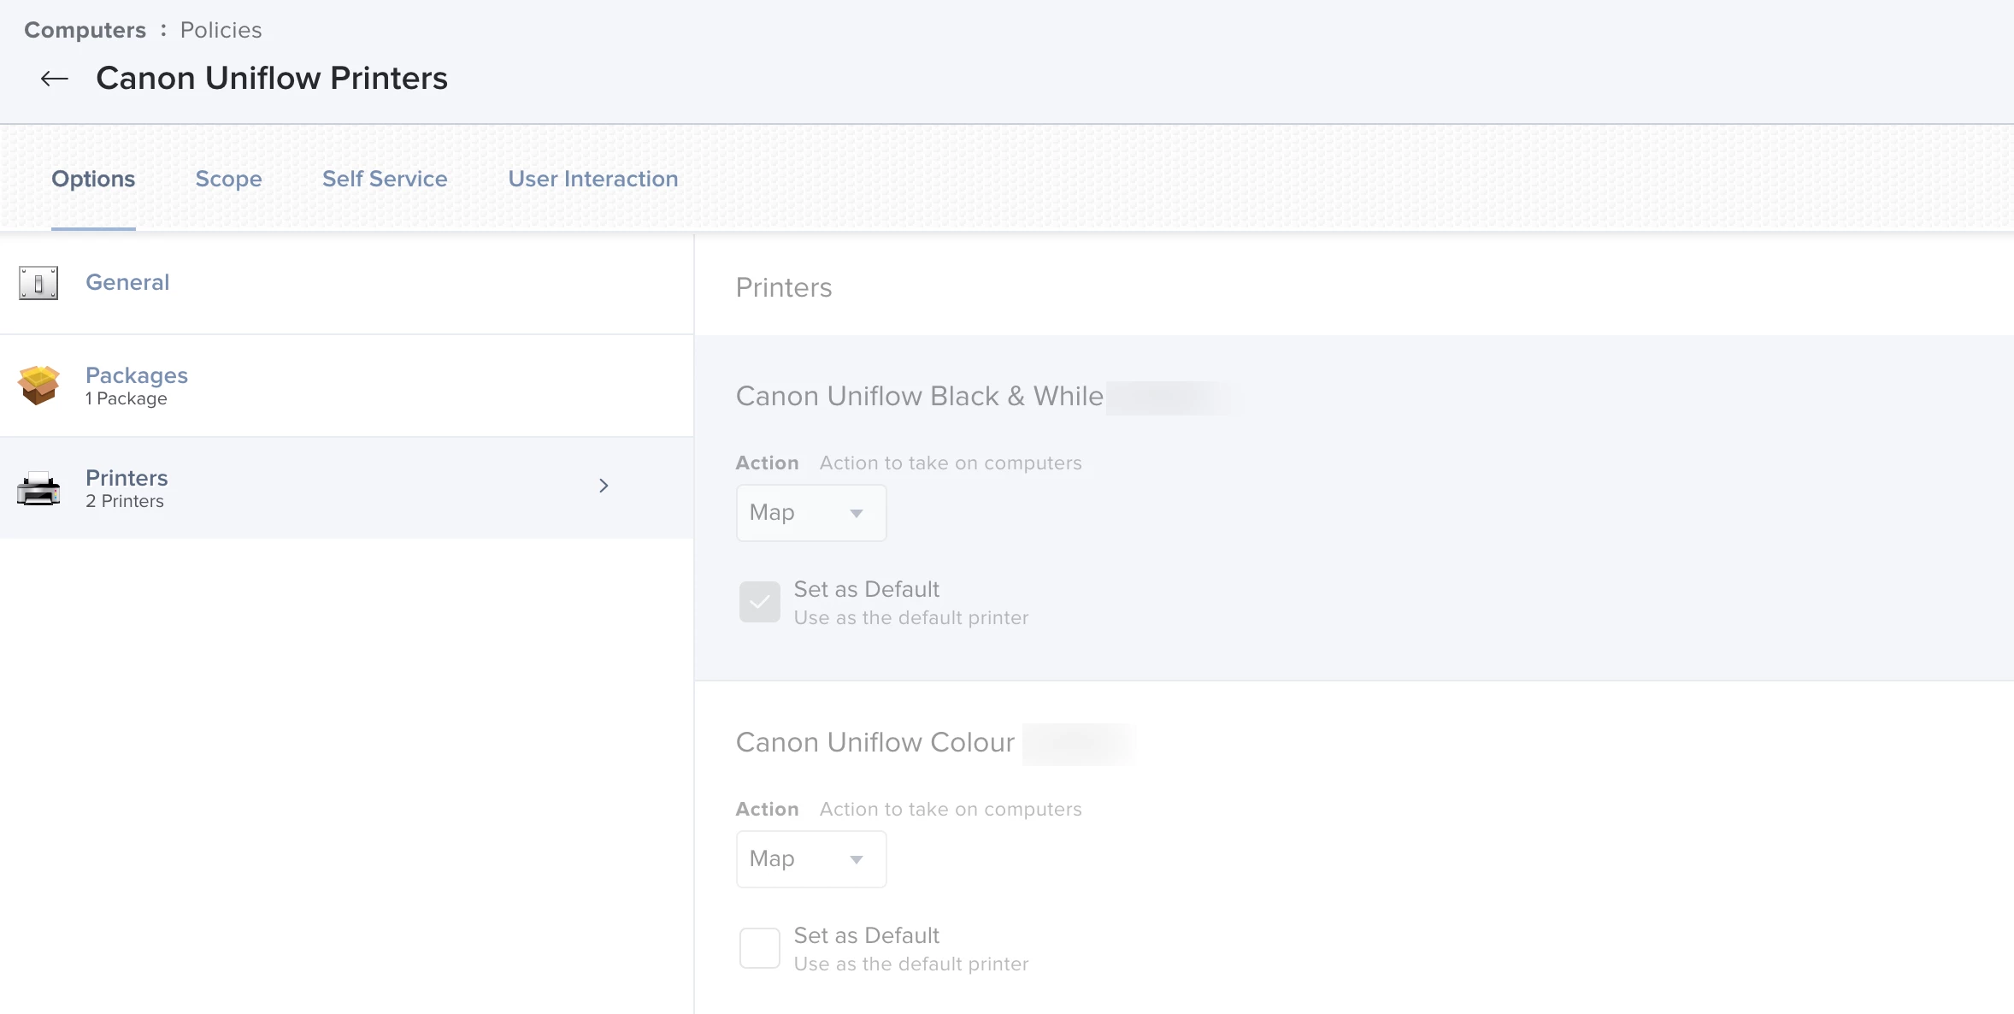
Task: Click the General switch icon
Action: click(x=38, y=283)
